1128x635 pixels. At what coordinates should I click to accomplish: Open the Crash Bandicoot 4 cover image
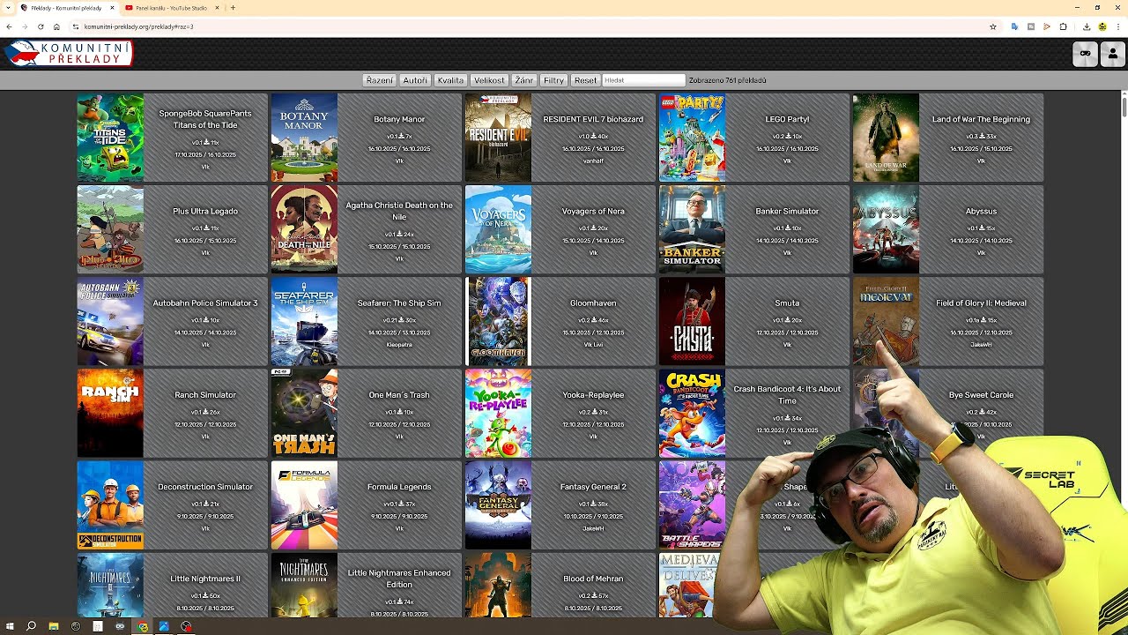[692, 413]
